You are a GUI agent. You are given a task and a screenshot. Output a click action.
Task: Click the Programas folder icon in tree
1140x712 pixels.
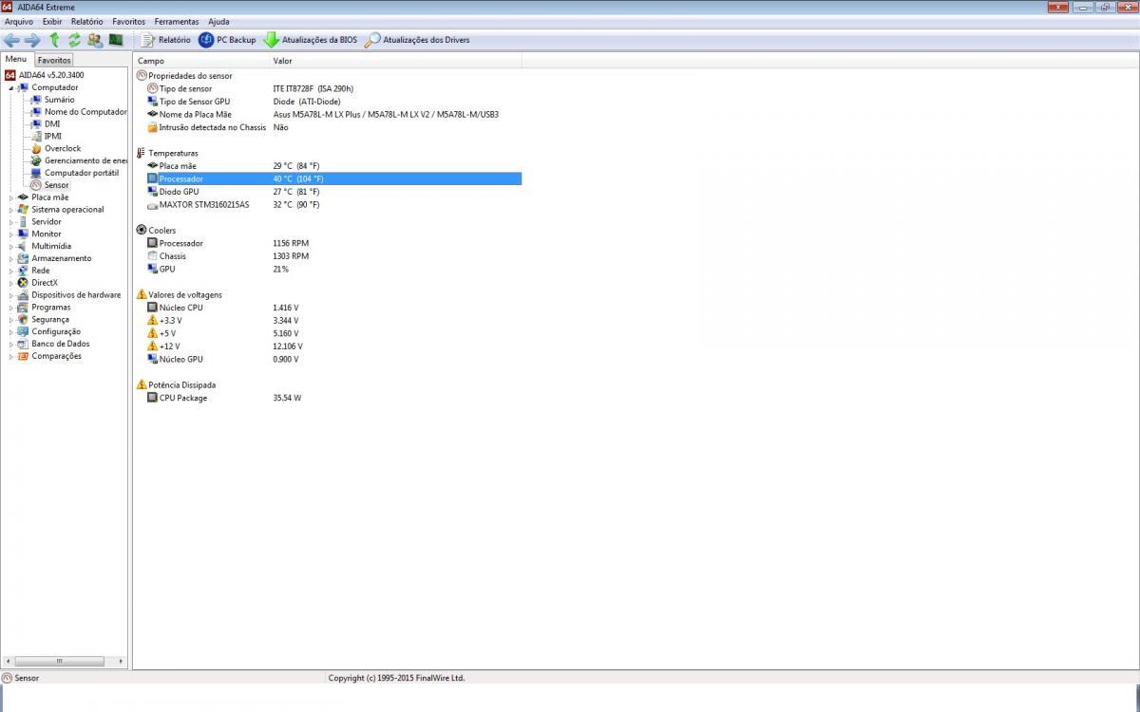click(x=23, y=308)
